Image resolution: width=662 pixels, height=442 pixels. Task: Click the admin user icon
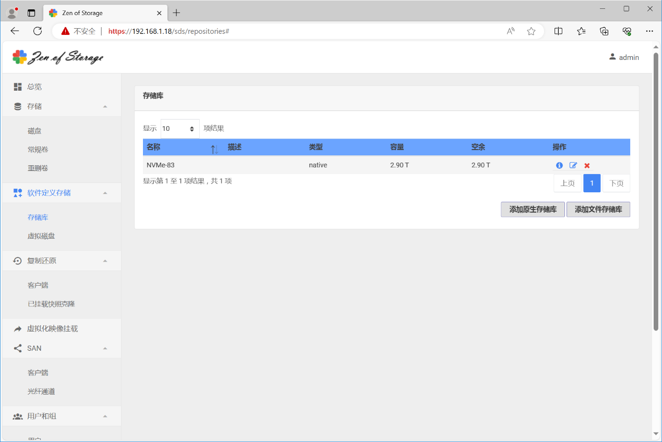coord(612,57)
